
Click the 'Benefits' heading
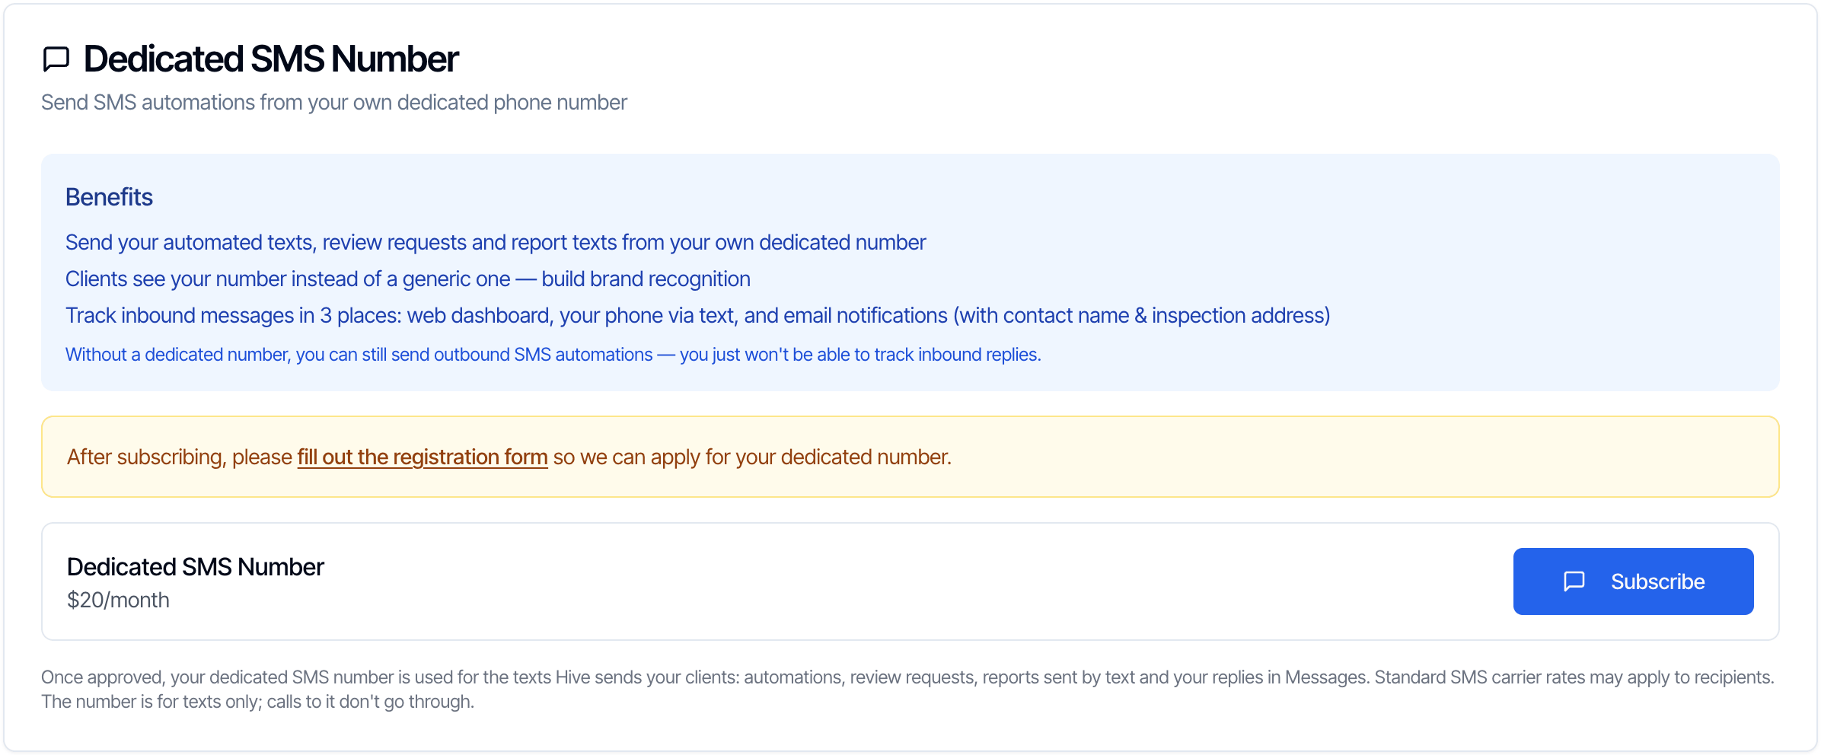109,197
